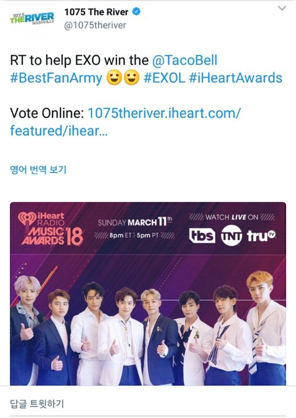Image resolution: width=296 pixels, height=418 pixels.
Task: Open the EXO iHeartRadio Music Awards image
Action: (148, 294)
